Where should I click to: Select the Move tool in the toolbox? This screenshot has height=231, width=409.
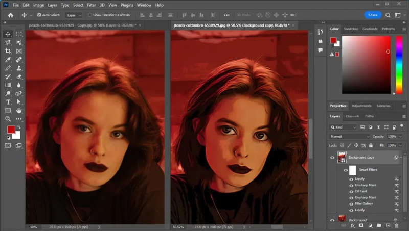tap(8, 34)
